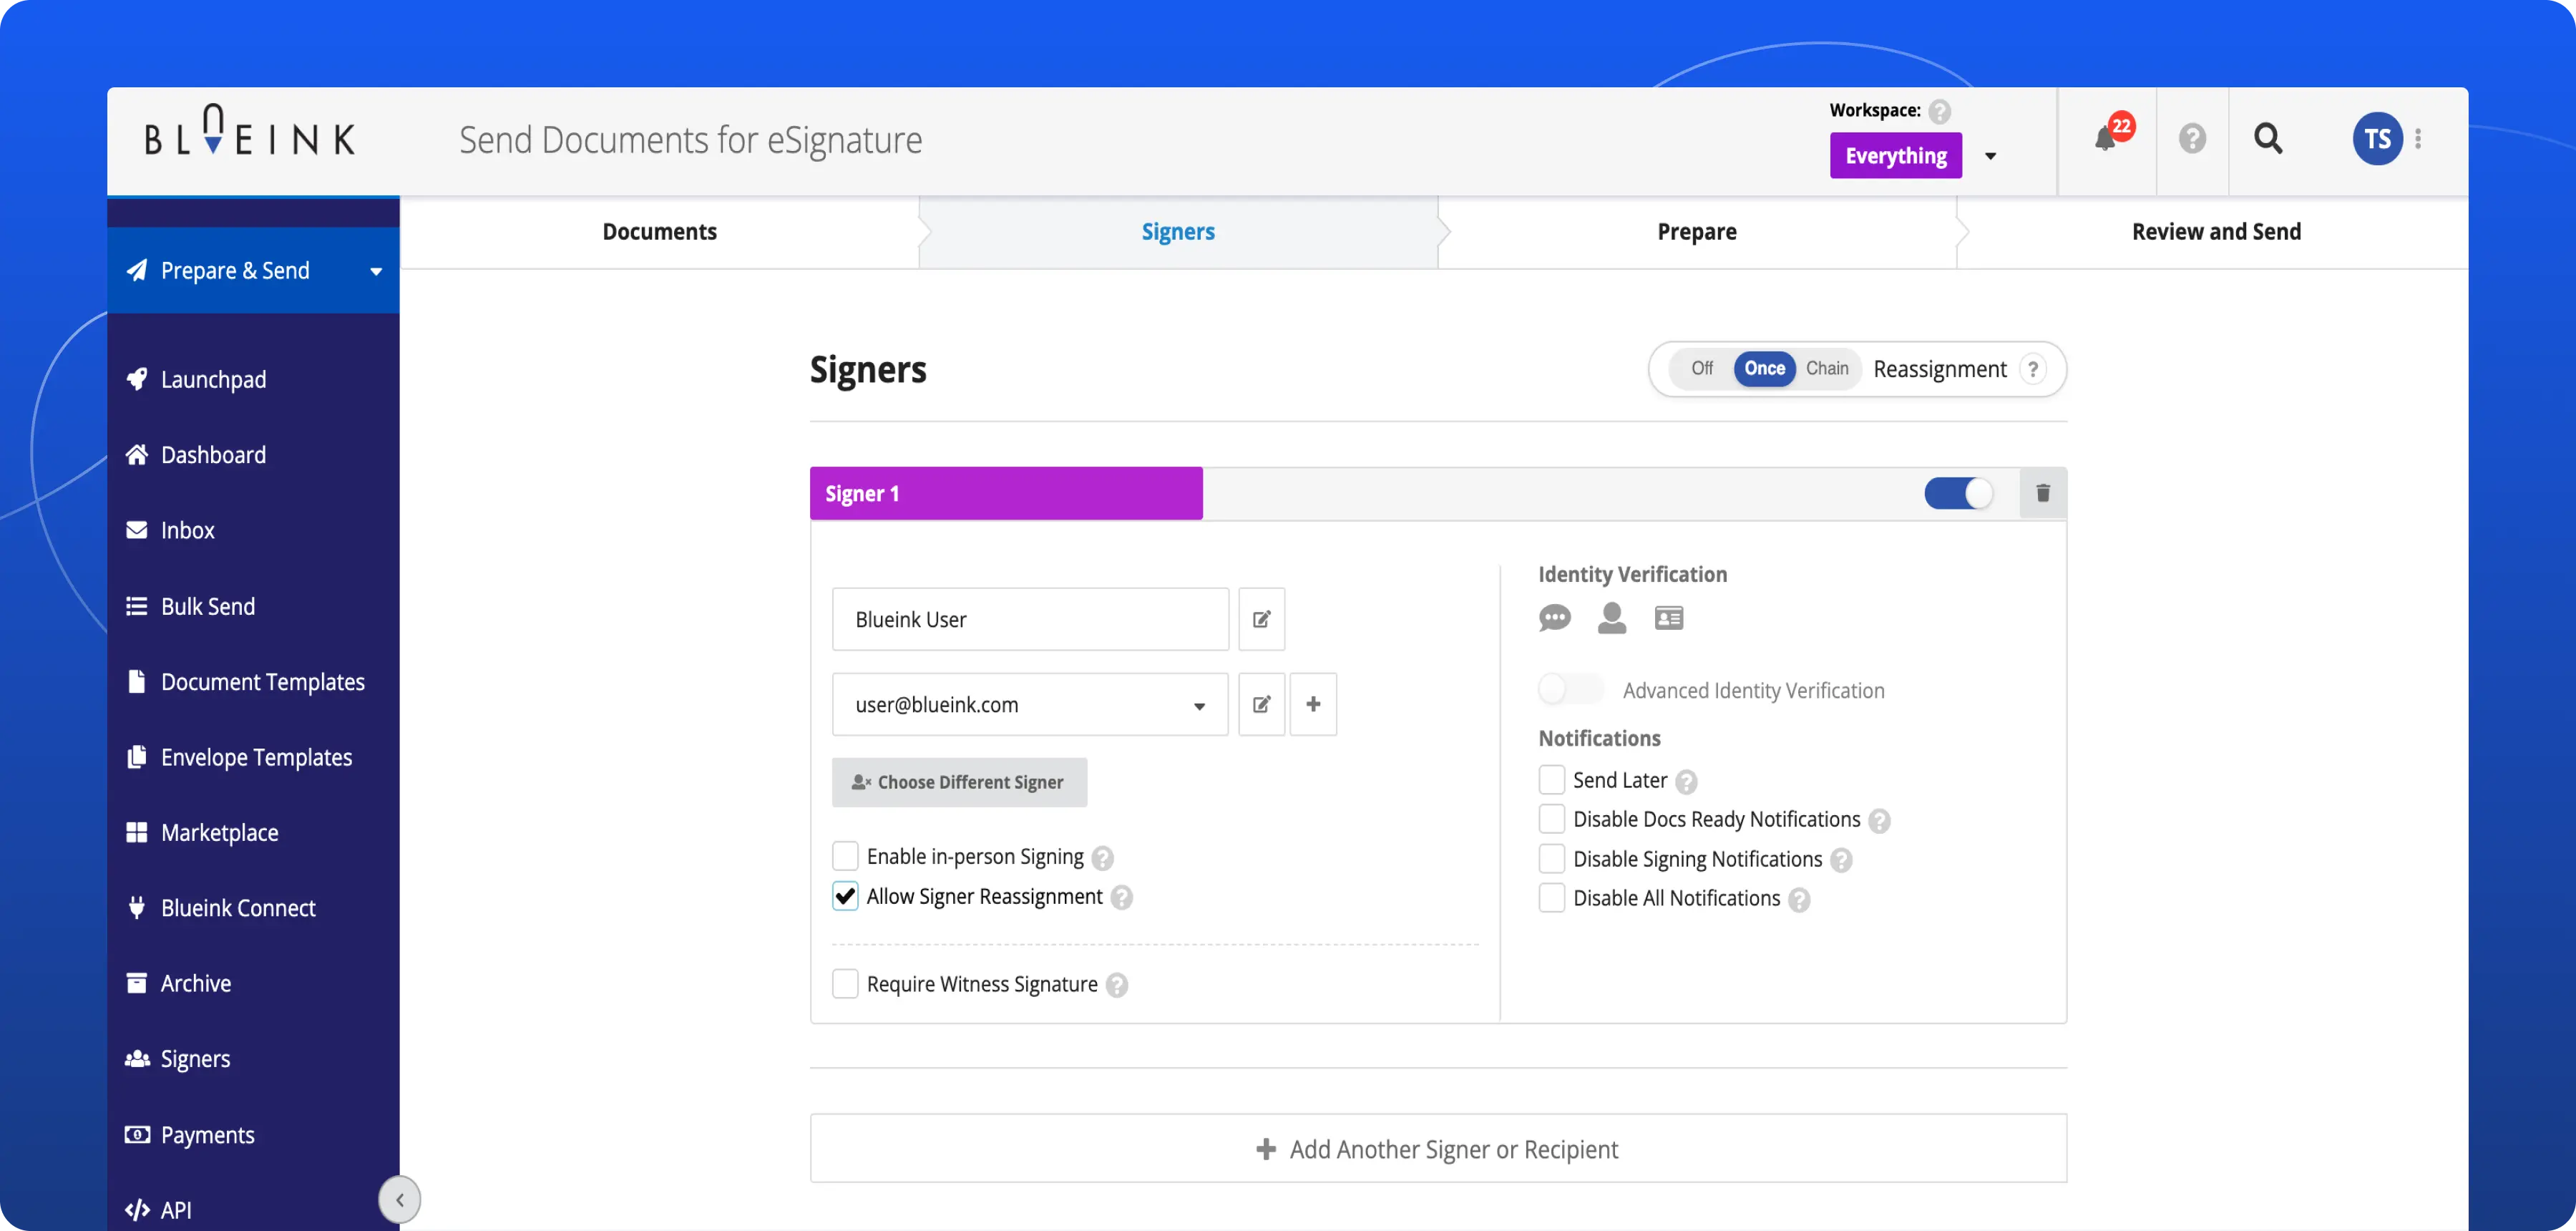The image size is (2576, 1231).
Task: Go to the Signers step
Action: (1178, 232)
